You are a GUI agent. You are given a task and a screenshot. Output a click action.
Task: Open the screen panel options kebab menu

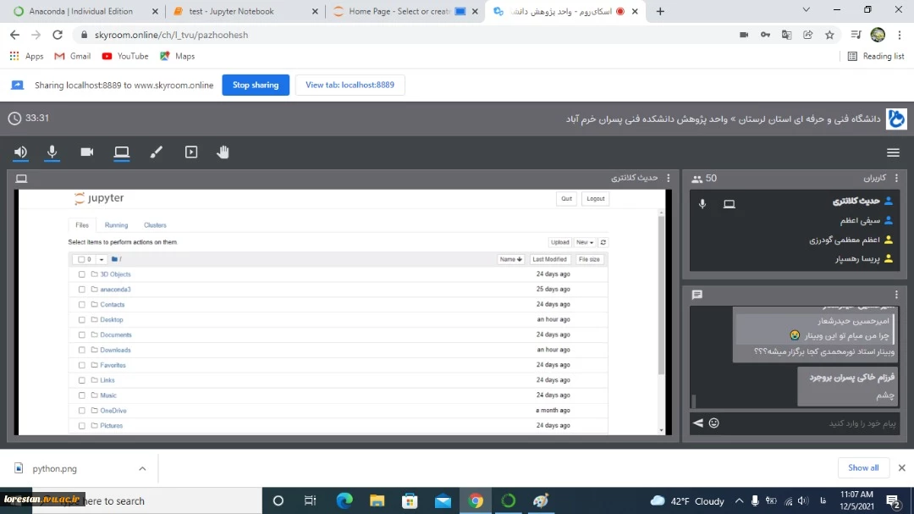pyautogui.click(x=669, y=178)
